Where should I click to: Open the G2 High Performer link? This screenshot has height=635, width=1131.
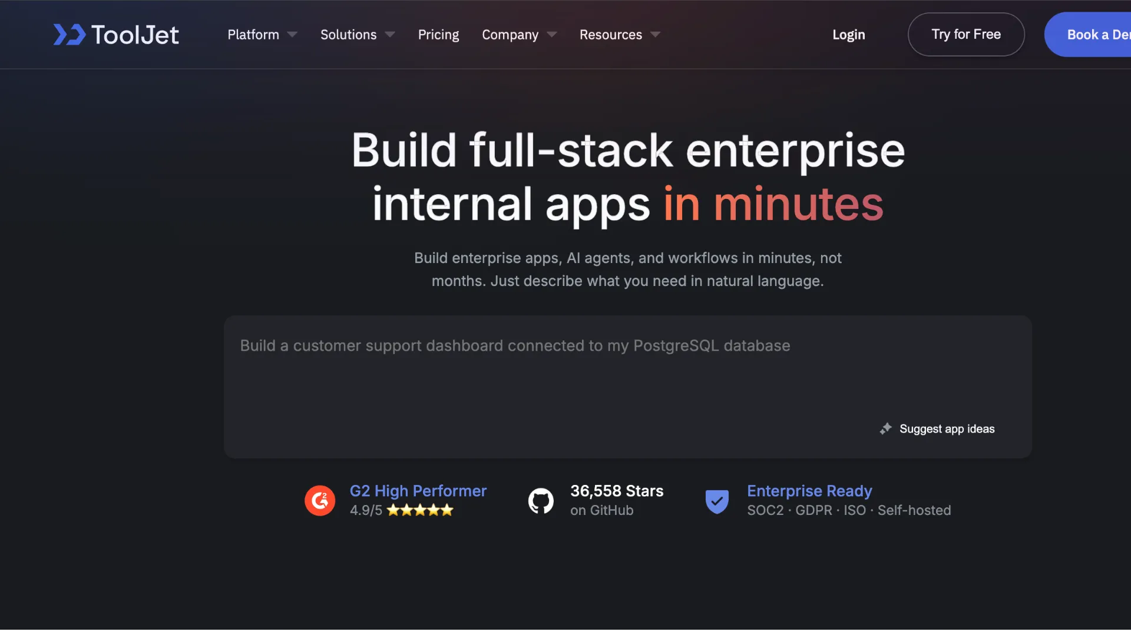pyautogui.click(x=418, y=491)
